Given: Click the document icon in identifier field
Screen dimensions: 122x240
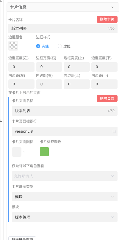Looking at the screenshot, I should (114, 131).
